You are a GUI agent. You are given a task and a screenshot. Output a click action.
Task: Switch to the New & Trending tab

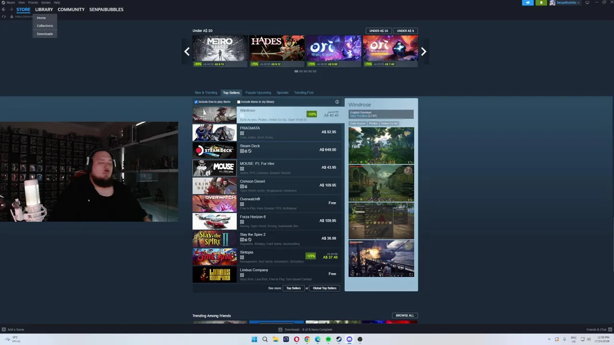[206, 92]
